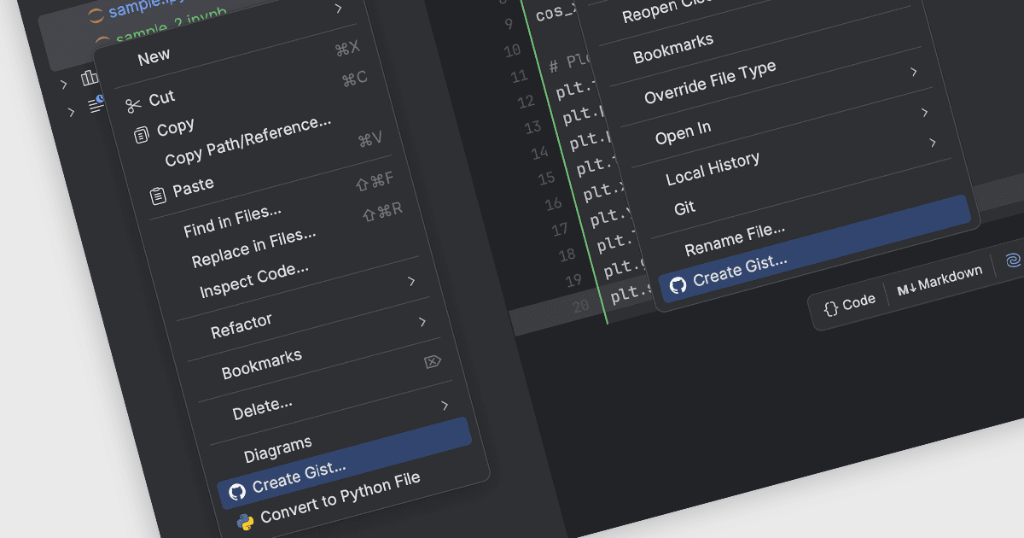This screenshot has height=538, width=1024.
Task: Open the Local History submenu arrow
Action: point(925,113)
